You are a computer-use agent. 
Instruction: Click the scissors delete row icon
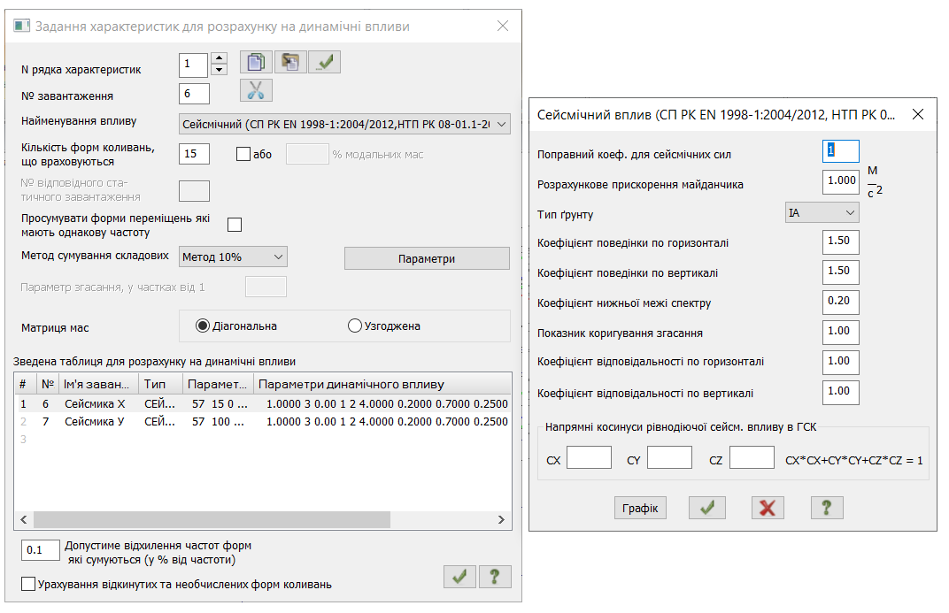point(256,90)
